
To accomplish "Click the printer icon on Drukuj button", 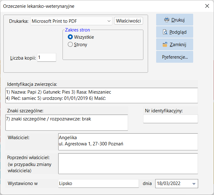I will [x=167, y=20].
